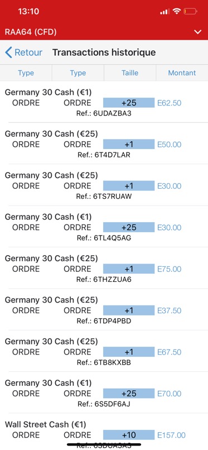This screenshot has width=208, height=450.
Task: Open the E30.00 amount for ref 6TS7RUAW
Action: 170,186
